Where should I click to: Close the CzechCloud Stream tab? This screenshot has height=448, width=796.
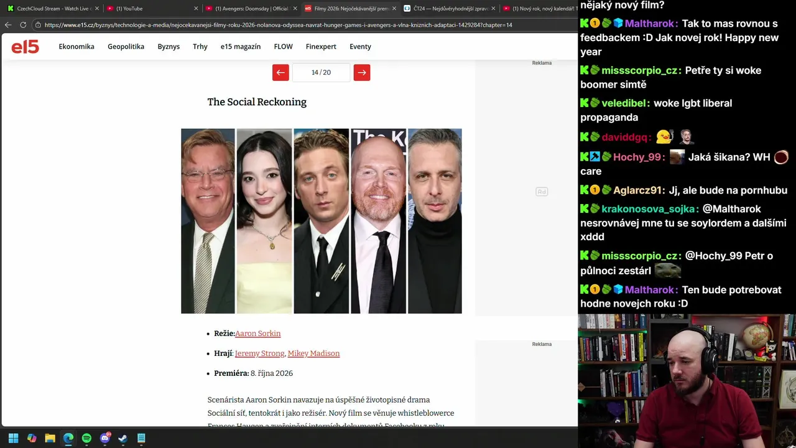[96, 9]
